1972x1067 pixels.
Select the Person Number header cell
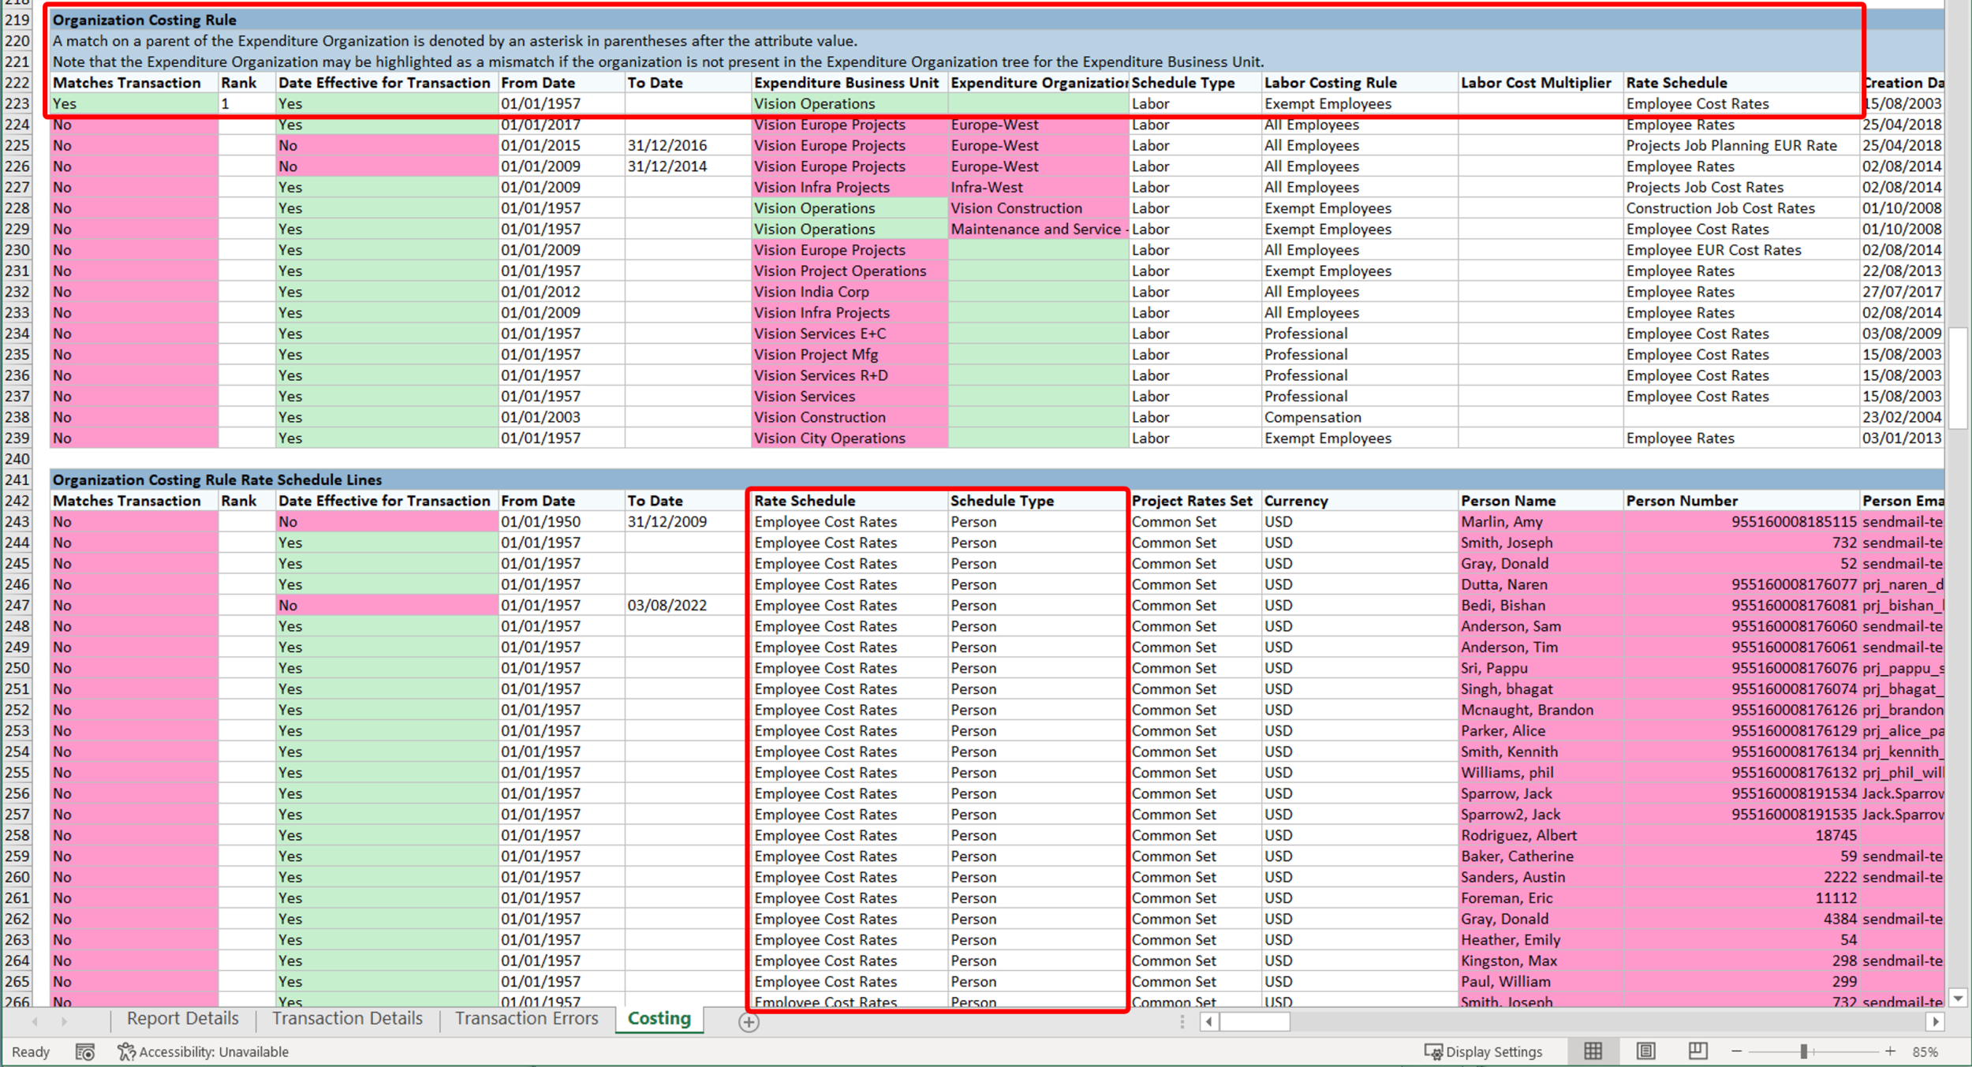[1741, 501]
